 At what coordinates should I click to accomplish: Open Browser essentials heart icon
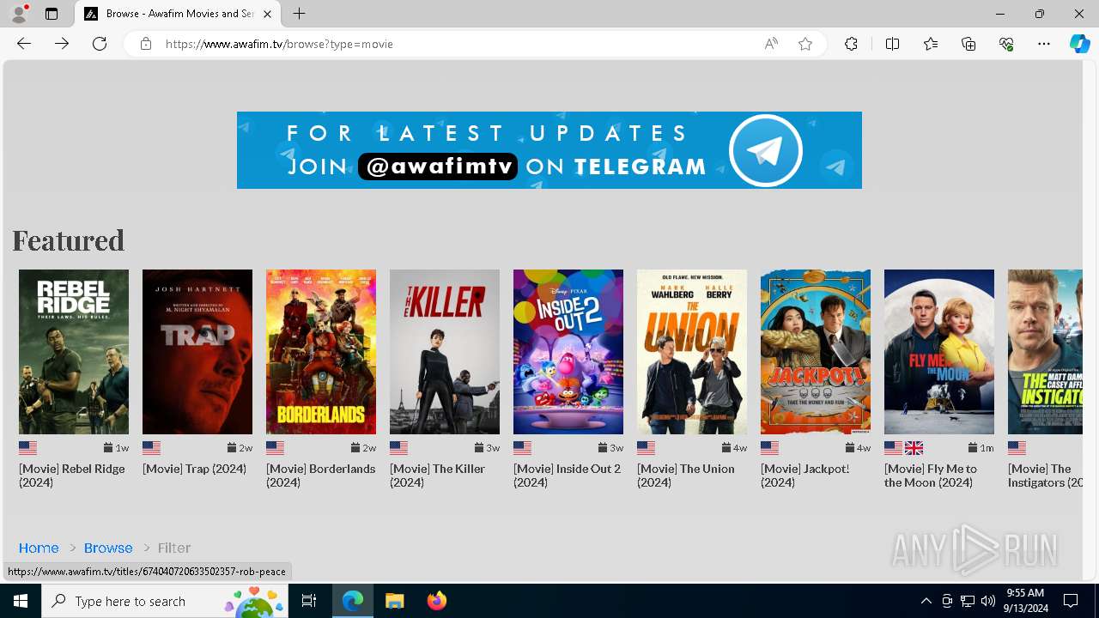coord(1006,44)
